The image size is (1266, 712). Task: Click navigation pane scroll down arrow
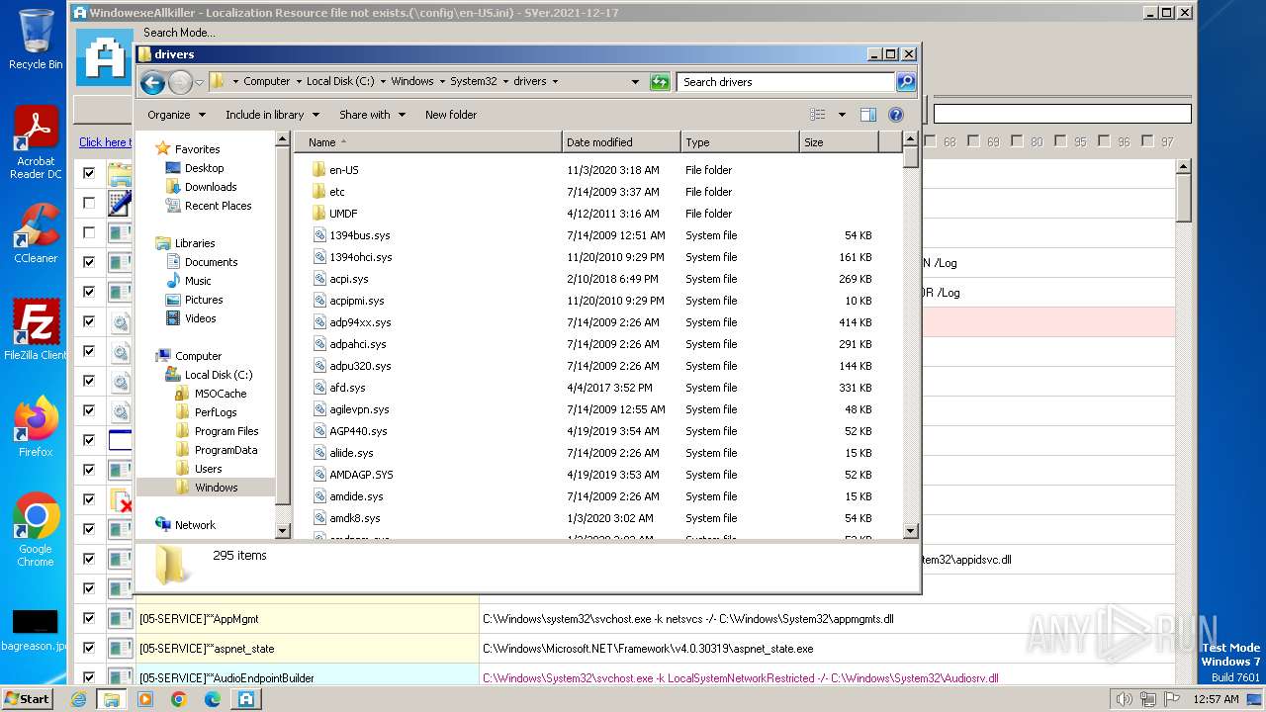(x=283, y=531)
